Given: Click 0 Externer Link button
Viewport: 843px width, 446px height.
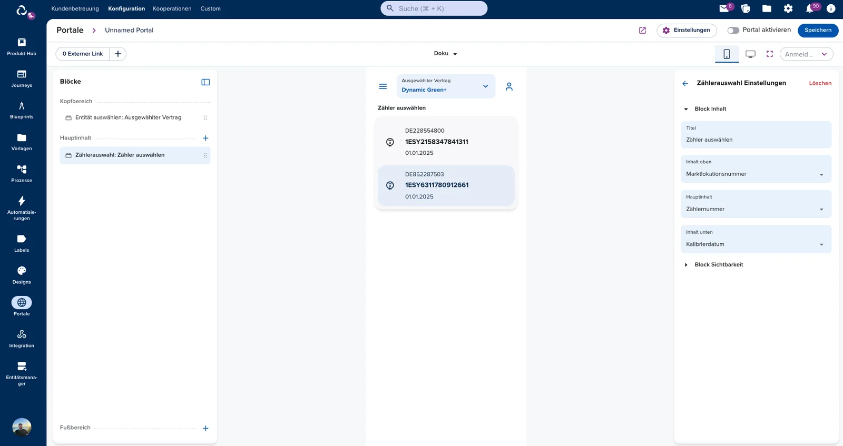Looking at the screenshot, I should tap(83, 54).
